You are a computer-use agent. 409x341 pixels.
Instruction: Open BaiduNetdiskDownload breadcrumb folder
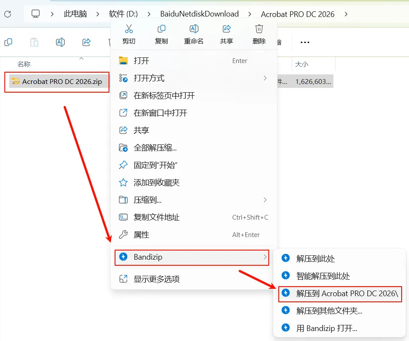tap(199, 14)
